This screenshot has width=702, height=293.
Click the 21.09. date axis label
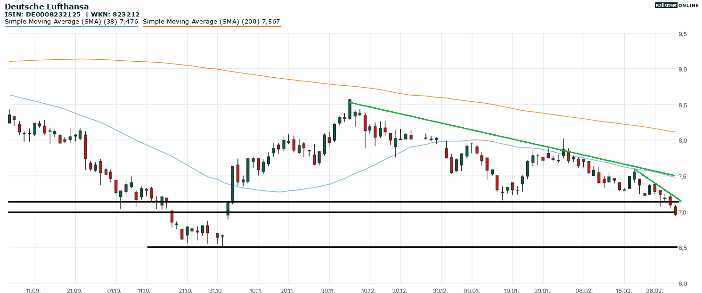click(x=74, y=291)
